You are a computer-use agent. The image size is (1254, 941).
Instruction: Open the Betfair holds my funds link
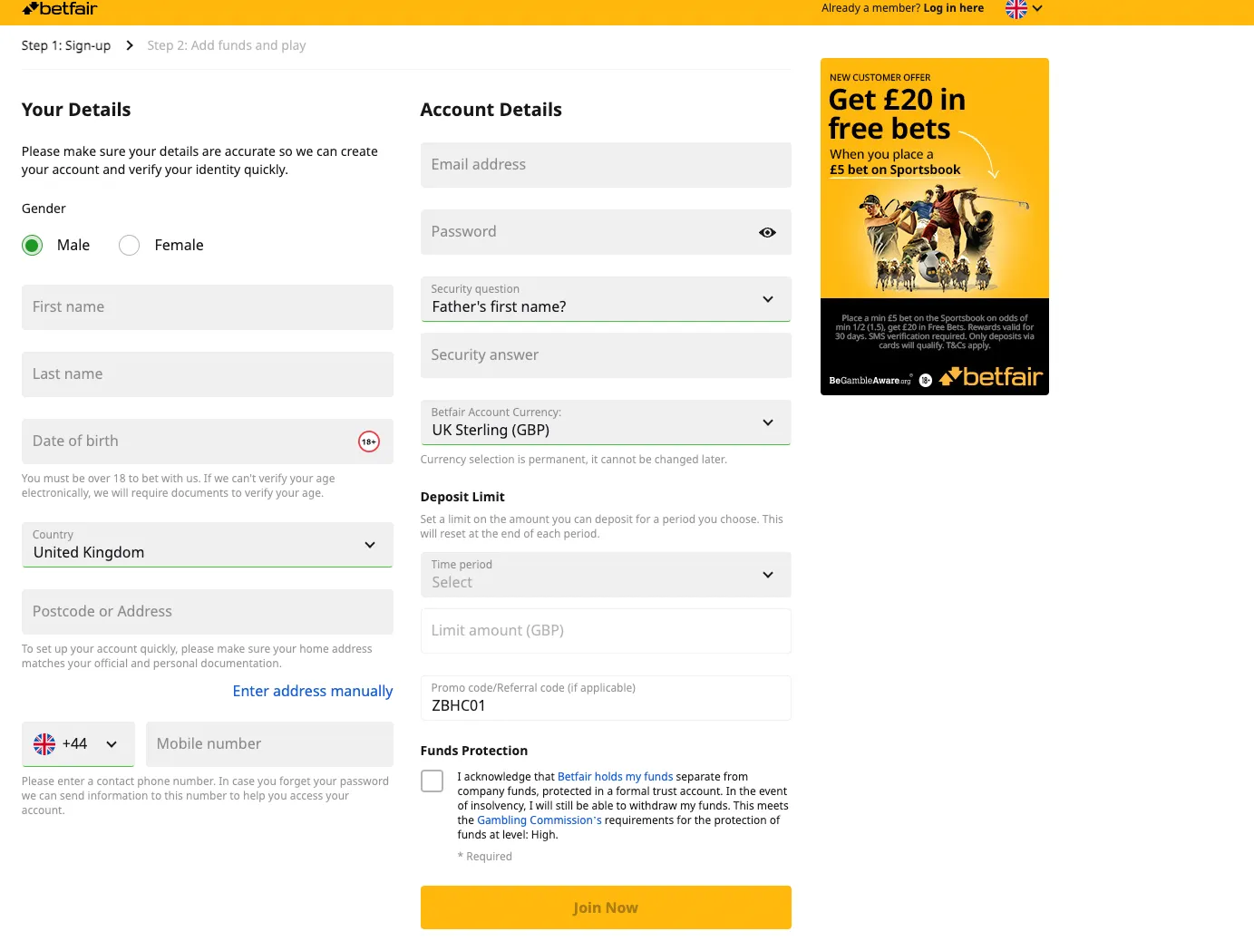click(x=615, y=777)
